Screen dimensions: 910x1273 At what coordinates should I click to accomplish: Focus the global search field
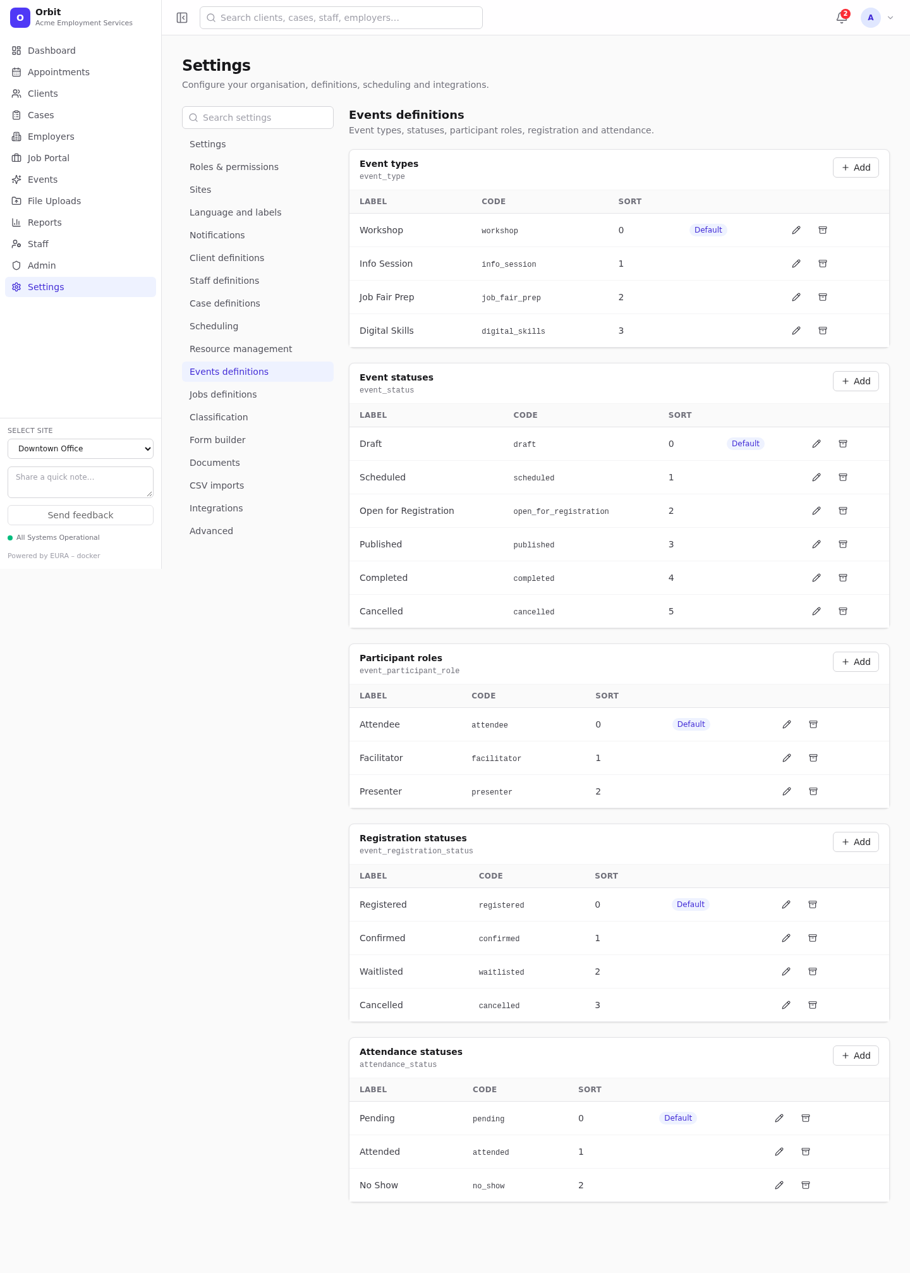click(x=341, y=18)
